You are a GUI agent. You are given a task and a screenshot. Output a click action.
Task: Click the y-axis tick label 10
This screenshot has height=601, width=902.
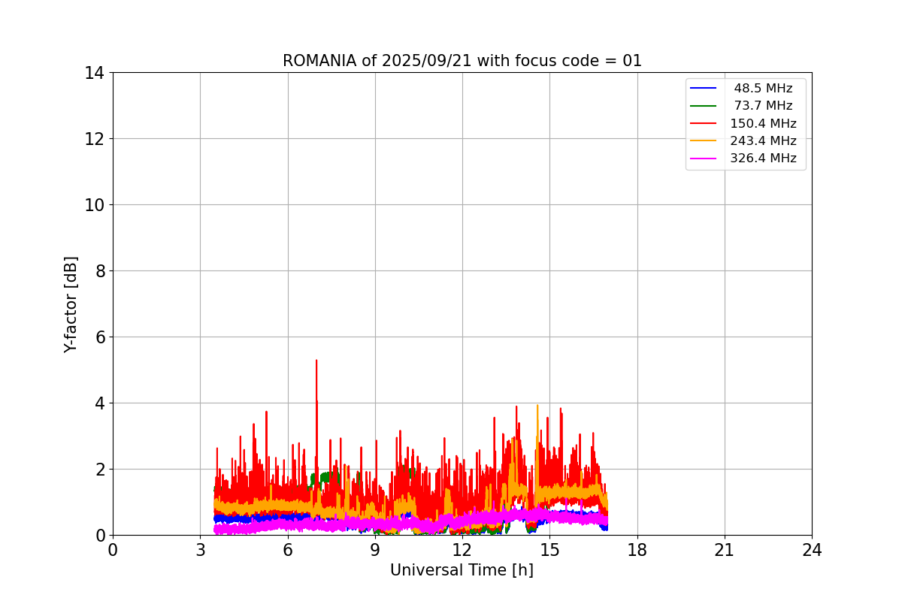click(x=94, y=205)
